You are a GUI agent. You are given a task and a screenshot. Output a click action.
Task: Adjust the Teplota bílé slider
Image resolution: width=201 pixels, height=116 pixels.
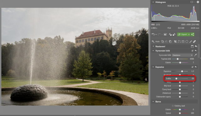(177, 59)
